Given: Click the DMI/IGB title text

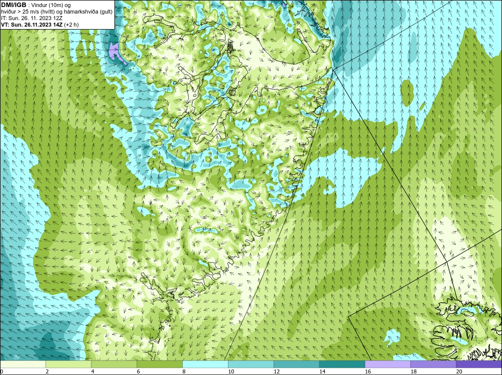Looking at the screenshot, I should (x=14, y=5).
